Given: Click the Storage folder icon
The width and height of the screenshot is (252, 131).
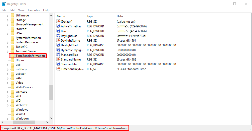Looking at the screenshot, I should pos(12,20).
